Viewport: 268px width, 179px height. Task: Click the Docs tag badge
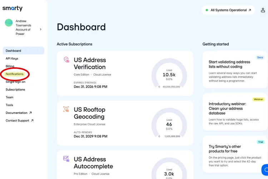pyautogui.click(x=260, y=58)
